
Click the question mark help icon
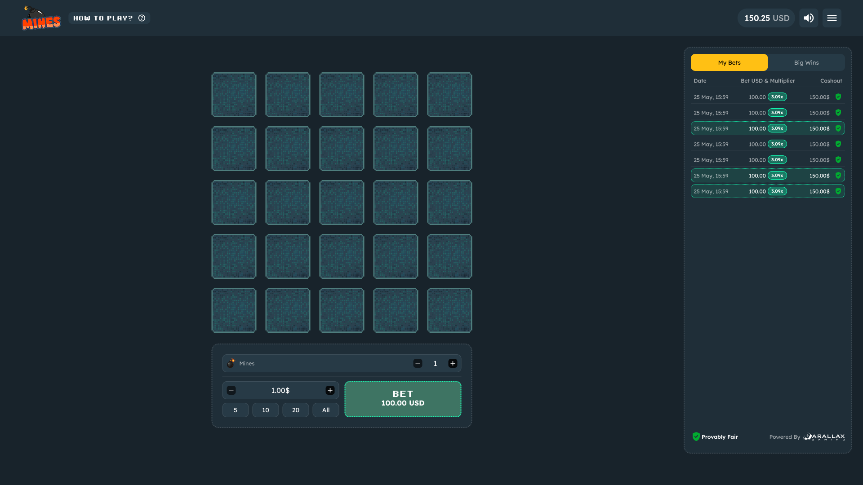click(142, 18)
